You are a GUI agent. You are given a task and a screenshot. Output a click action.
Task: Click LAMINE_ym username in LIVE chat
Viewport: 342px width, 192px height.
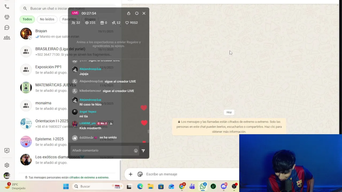pos(87,123)
